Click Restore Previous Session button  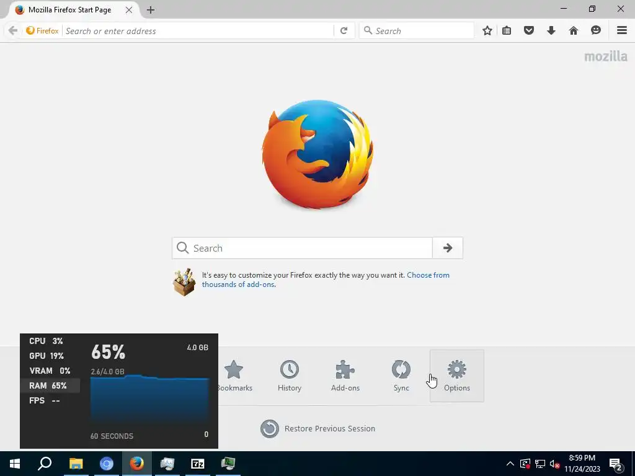pyautogui.click(x=318, y=429)
